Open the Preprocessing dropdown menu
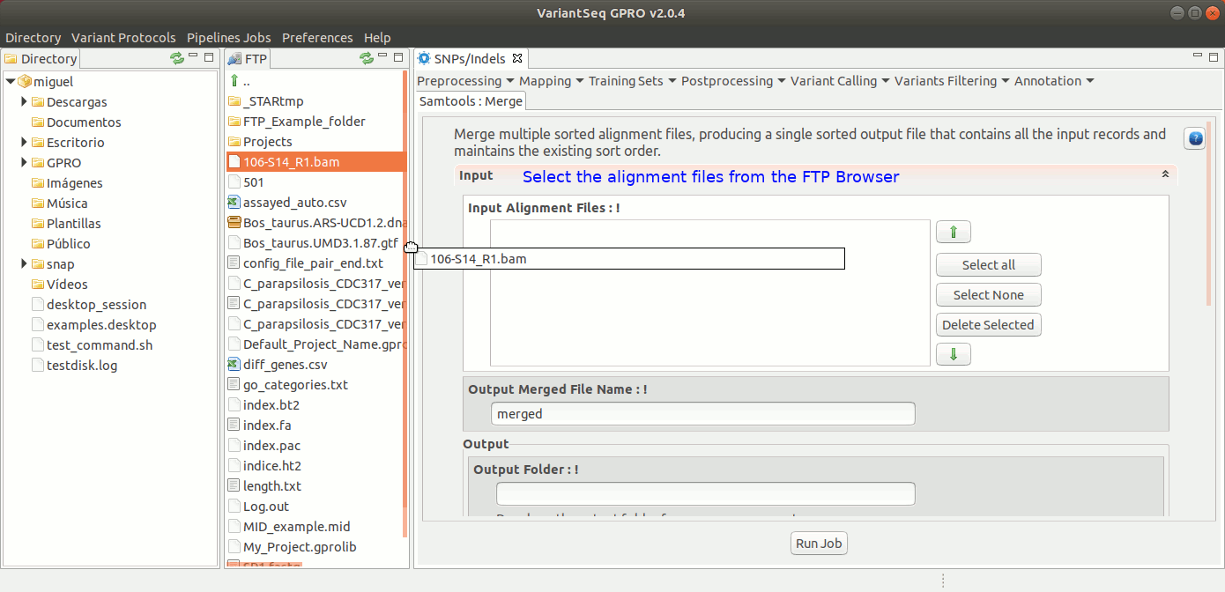The height and width of the screenshot is (592, 1225). point(464,81)
